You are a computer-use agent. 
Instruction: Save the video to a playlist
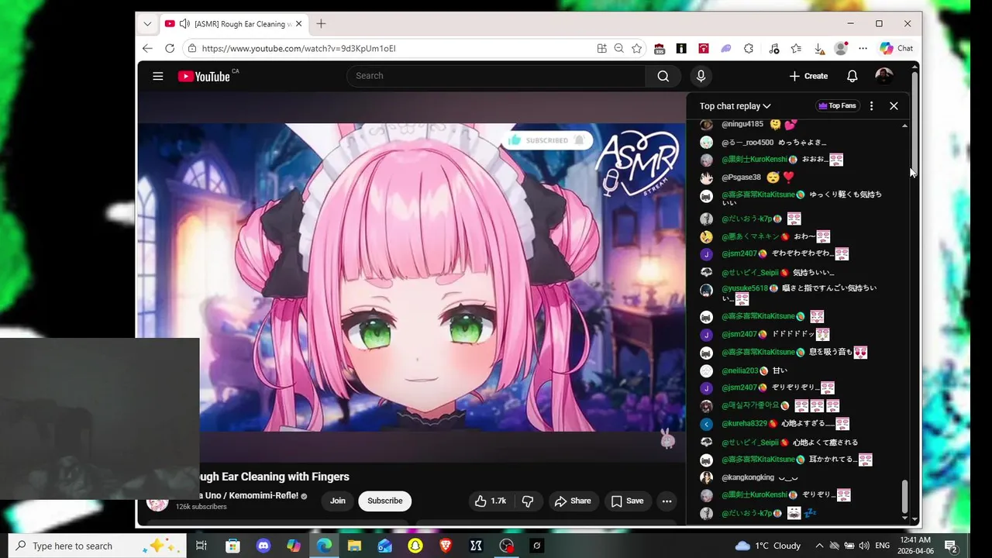click(x=627, y=501)
